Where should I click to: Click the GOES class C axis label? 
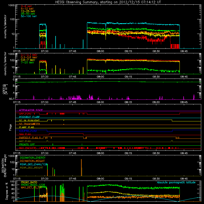tap(14, 80)
